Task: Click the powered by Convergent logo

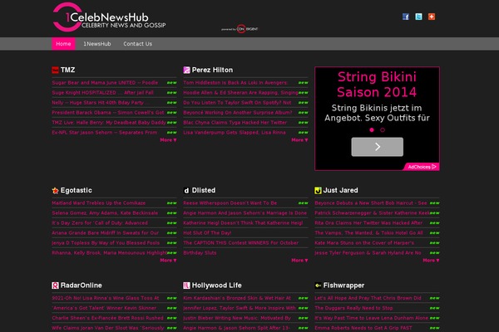Action: click(240, 29)
